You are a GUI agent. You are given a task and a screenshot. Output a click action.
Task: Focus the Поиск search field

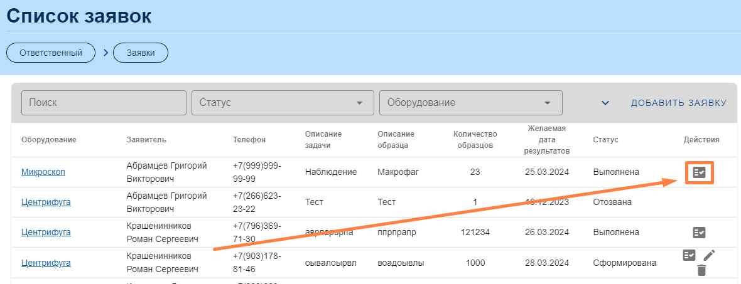(x=104, y=103)
